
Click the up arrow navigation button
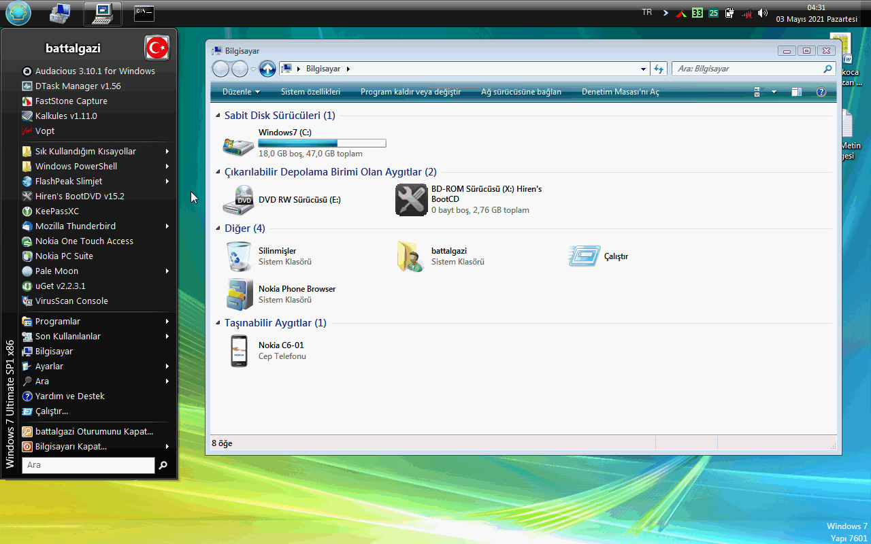tap(267, 69)
